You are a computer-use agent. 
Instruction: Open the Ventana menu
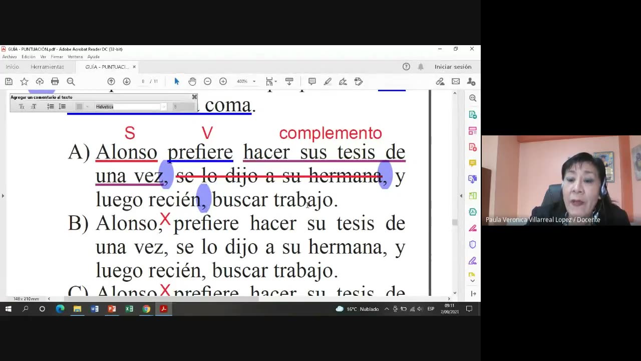[x=75, y=57]
